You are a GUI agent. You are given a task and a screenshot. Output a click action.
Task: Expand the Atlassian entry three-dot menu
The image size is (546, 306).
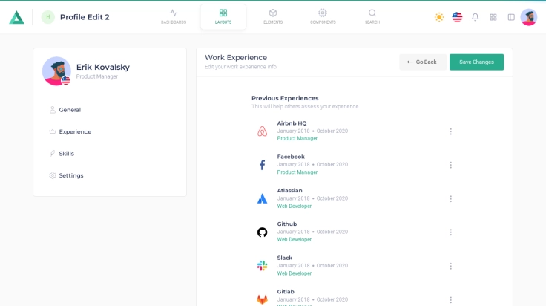coord(450,199)
